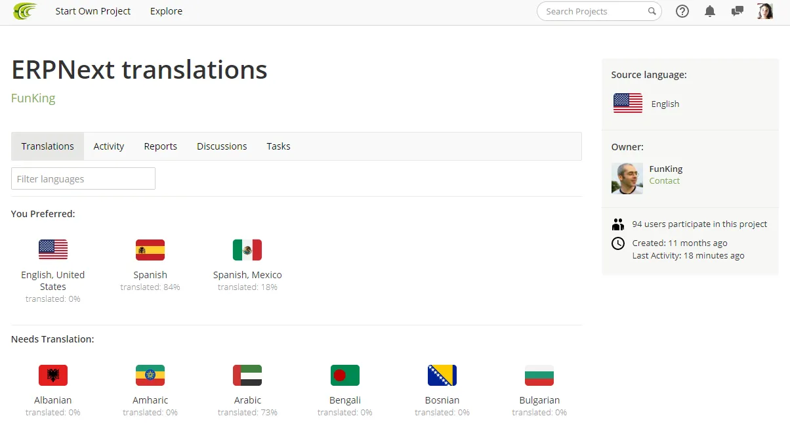Switch to the Reports tab

[161, 146]
